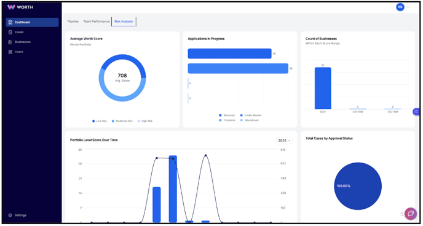Click the 650+ score range bar
The width and height of the screenshot is (423, 226).
pos(323,88)
